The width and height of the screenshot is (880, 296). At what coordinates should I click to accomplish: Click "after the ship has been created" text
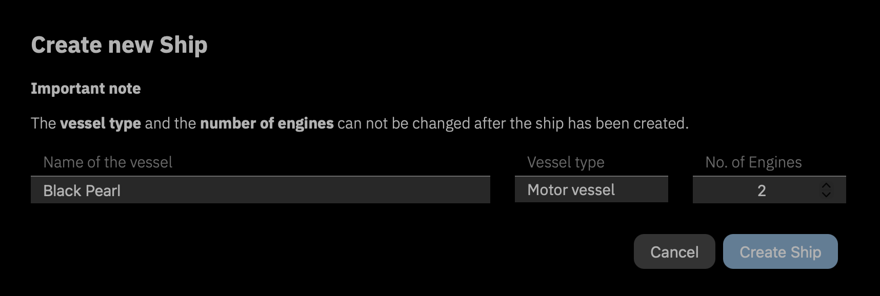point(581,123)
